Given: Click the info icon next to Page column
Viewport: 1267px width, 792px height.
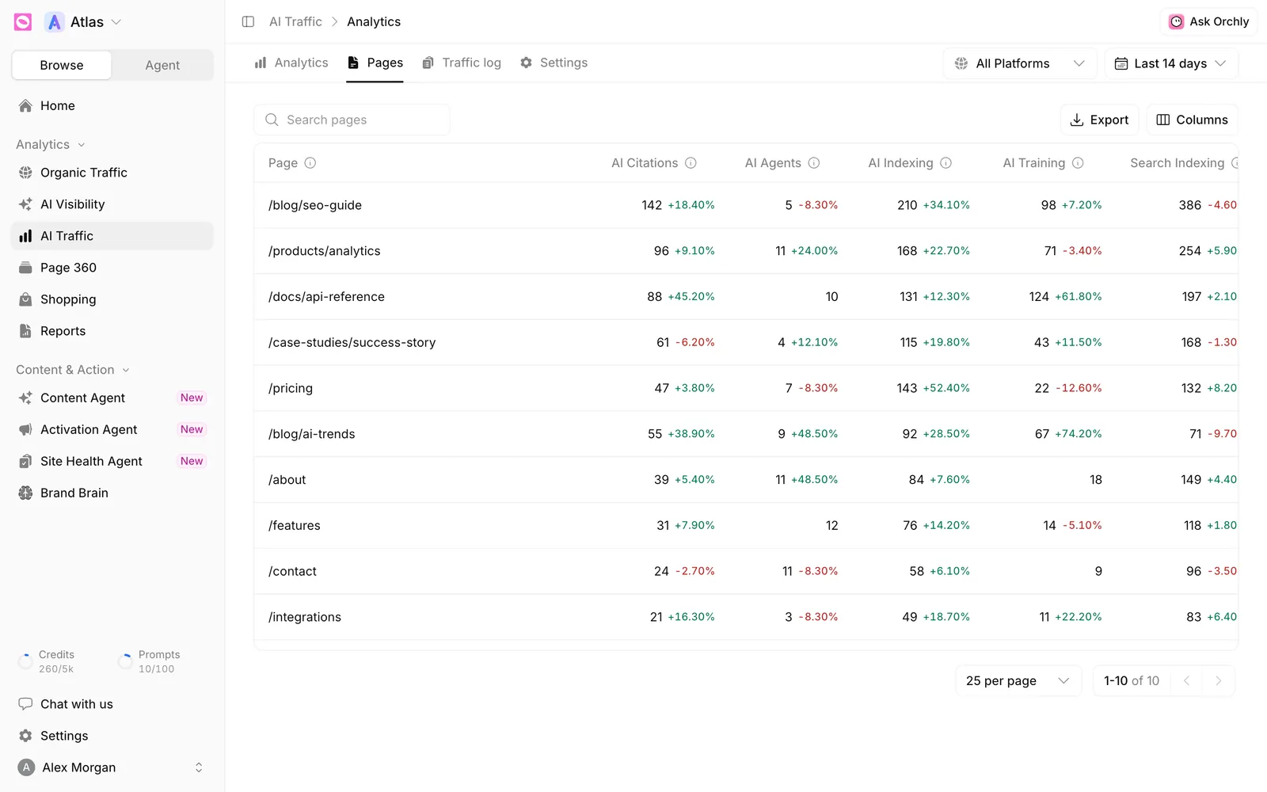Looking at the screenshot, I should click(310, 163).
